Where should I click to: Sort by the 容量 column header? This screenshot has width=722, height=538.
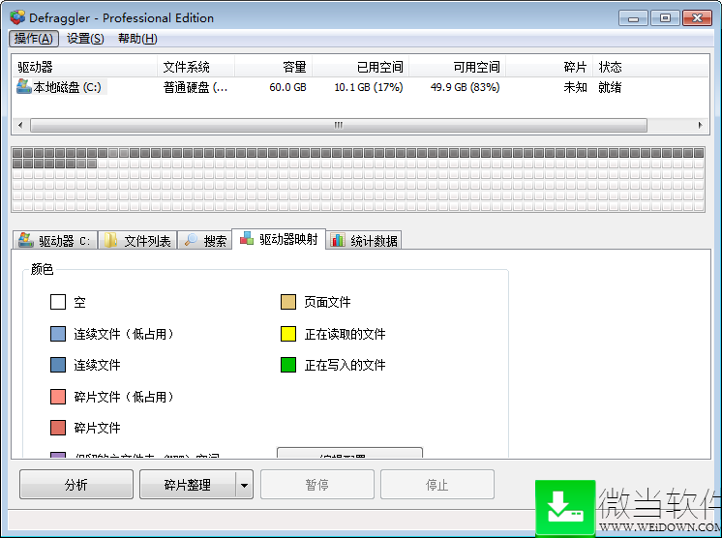274,67
